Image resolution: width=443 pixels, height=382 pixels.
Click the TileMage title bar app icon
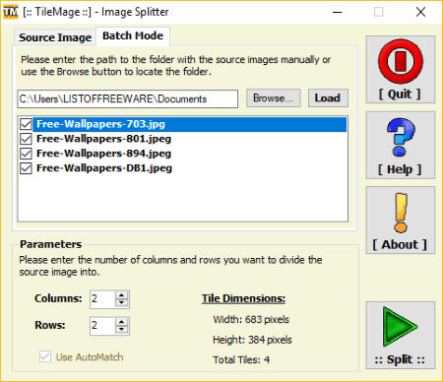point(11,12)
